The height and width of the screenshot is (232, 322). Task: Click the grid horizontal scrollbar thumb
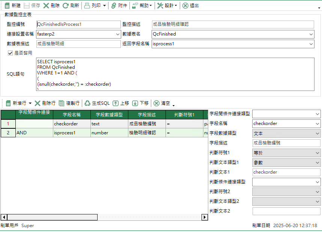coord(53,217)
